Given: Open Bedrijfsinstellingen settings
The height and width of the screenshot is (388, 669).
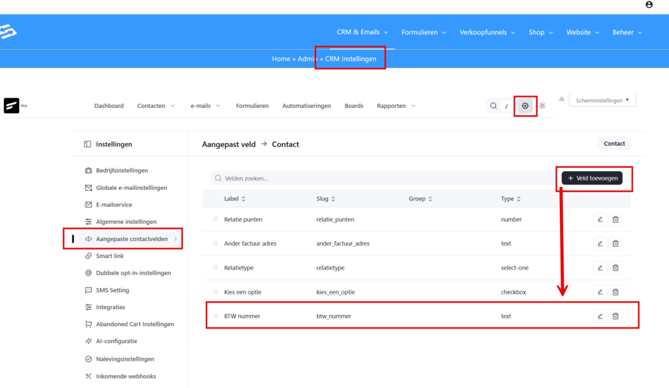Looking at the screenshot, I should coord(122,170).
